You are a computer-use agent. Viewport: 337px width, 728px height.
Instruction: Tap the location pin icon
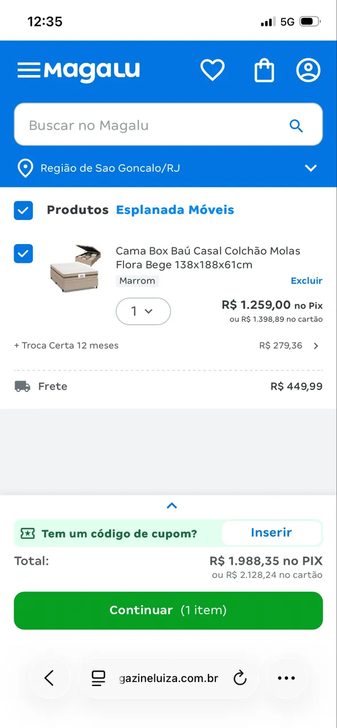click(24, 168)
